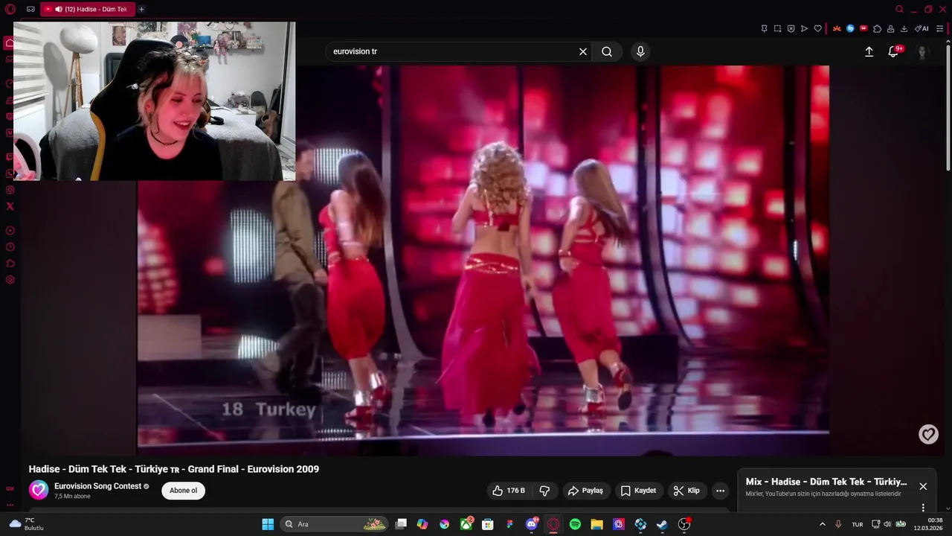The width and height of the screenshot is (952, 536).
Task: Start voice search with microphone
Action: [640, 51]
